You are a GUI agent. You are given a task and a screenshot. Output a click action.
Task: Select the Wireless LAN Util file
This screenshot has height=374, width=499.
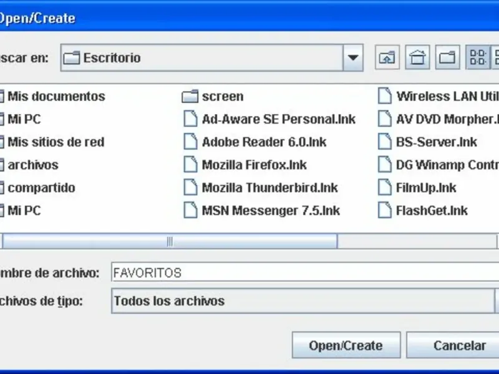pyautogui.click(x=447, y=97)
